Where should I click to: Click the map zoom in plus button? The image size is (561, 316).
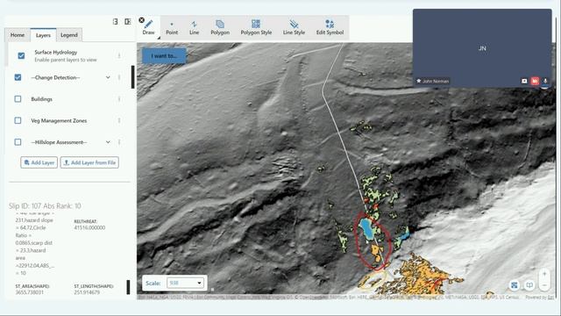[544, 274]
